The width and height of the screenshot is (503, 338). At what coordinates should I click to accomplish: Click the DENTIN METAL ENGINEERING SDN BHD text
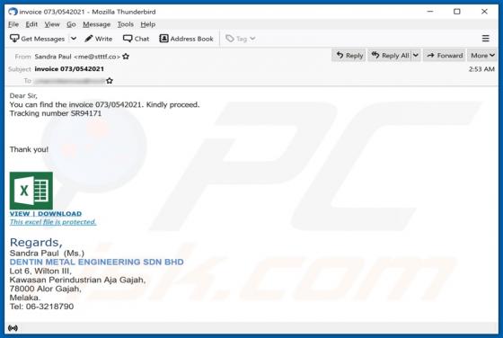click(x=97, y=262)
